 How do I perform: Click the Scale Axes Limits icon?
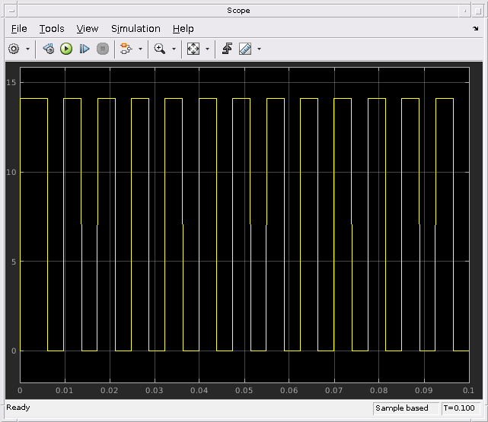[x=193, y=49]
